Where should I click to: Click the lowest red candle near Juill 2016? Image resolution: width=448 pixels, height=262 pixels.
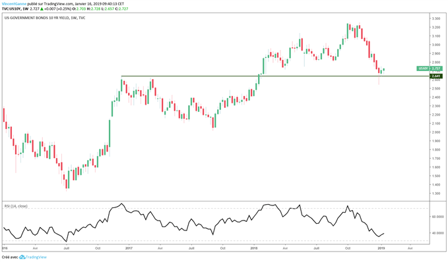click(66, 184)
